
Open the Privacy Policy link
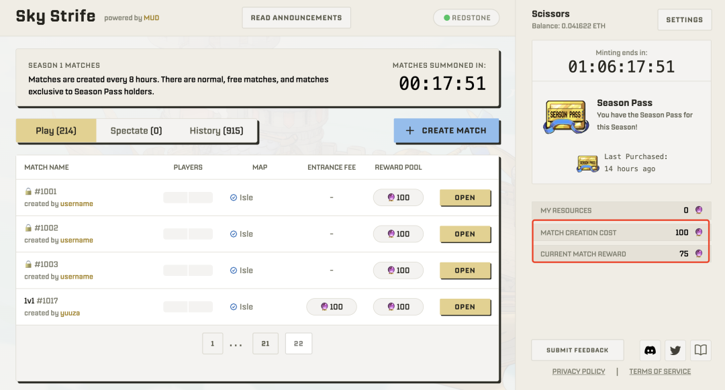coord(579,371)
